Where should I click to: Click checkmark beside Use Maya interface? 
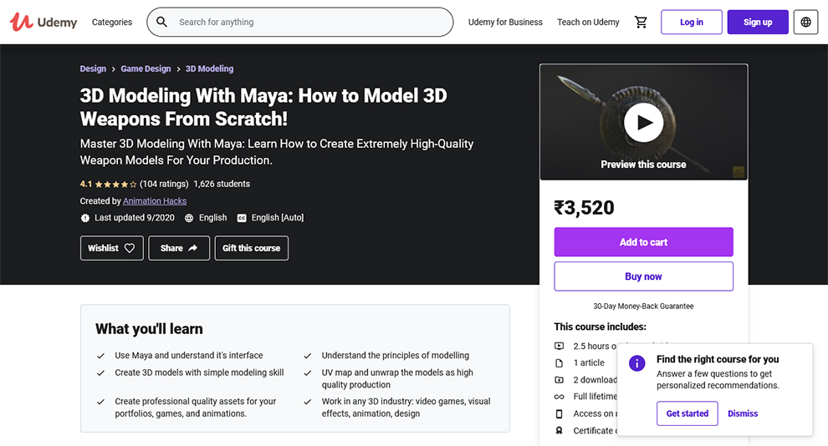100,356
